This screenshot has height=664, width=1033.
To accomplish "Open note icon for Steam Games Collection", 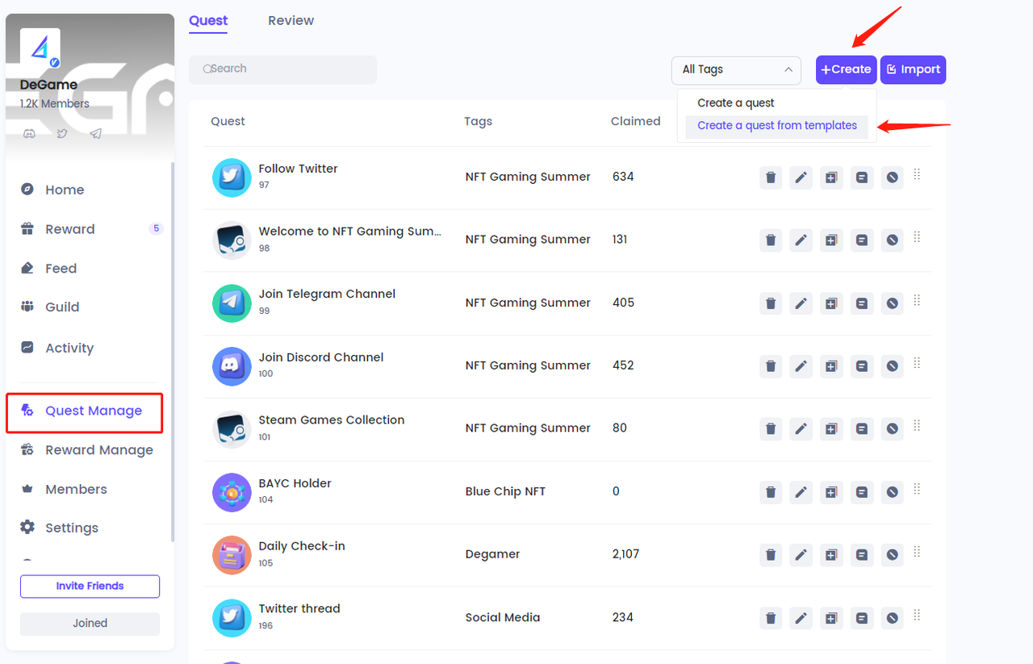I will [x=862, y=429].
